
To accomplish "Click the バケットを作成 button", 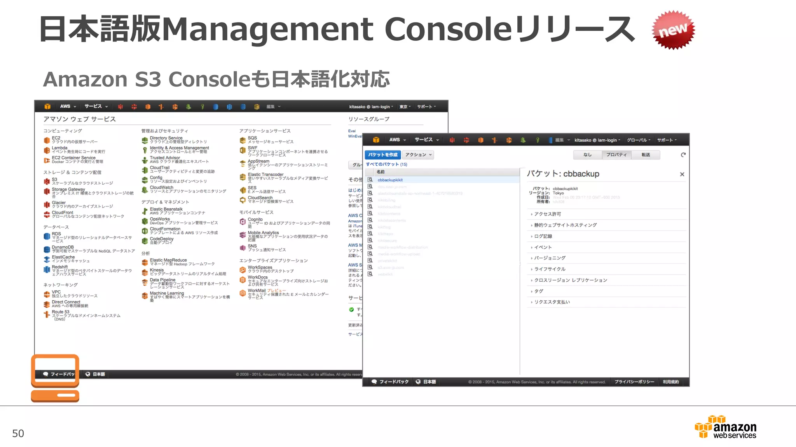I will (x=383, y=155).
